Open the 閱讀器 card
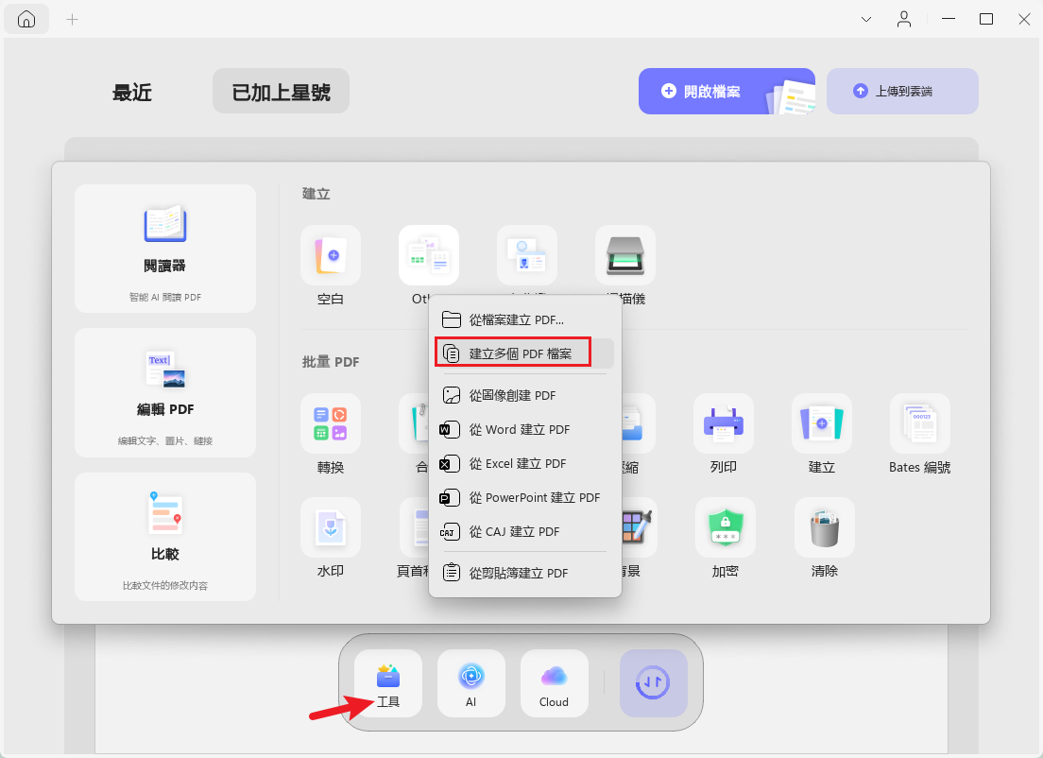The image size is (1043, 758). tap(165, 249)
